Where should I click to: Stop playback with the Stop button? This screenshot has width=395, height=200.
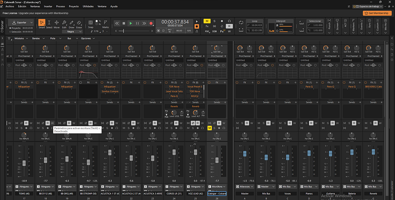tap(124, 23)
